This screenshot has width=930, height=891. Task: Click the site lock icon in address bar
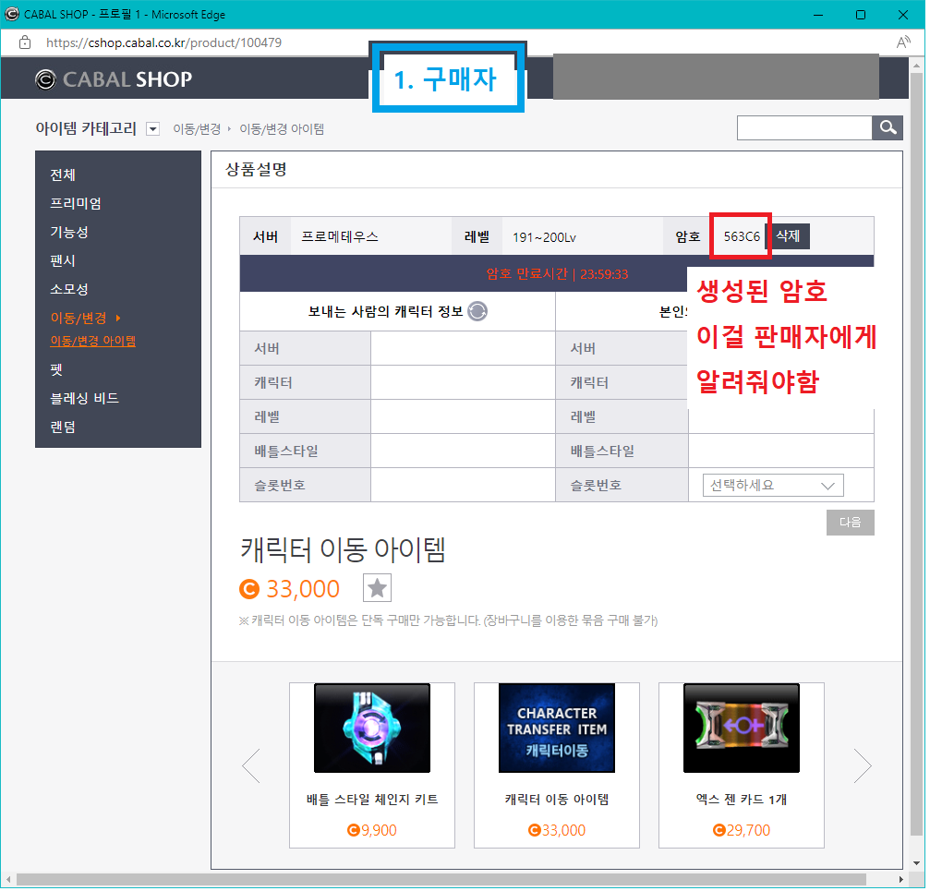25,42
